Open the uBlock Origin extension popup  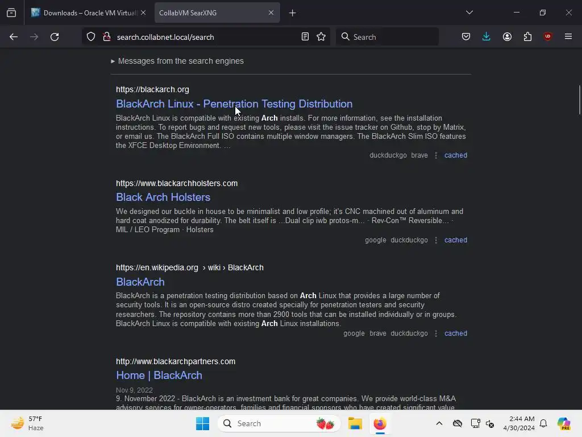click(547, 37)
